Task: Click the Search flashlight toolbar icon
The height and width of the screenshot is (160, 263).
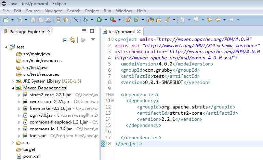Action: pyautogui.click(x=167, y=20)
